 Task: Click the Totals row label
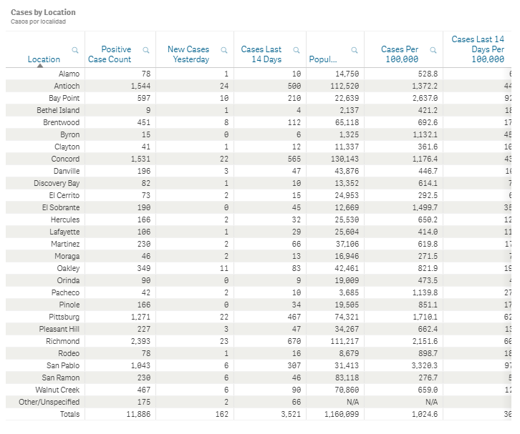[69, 414]
